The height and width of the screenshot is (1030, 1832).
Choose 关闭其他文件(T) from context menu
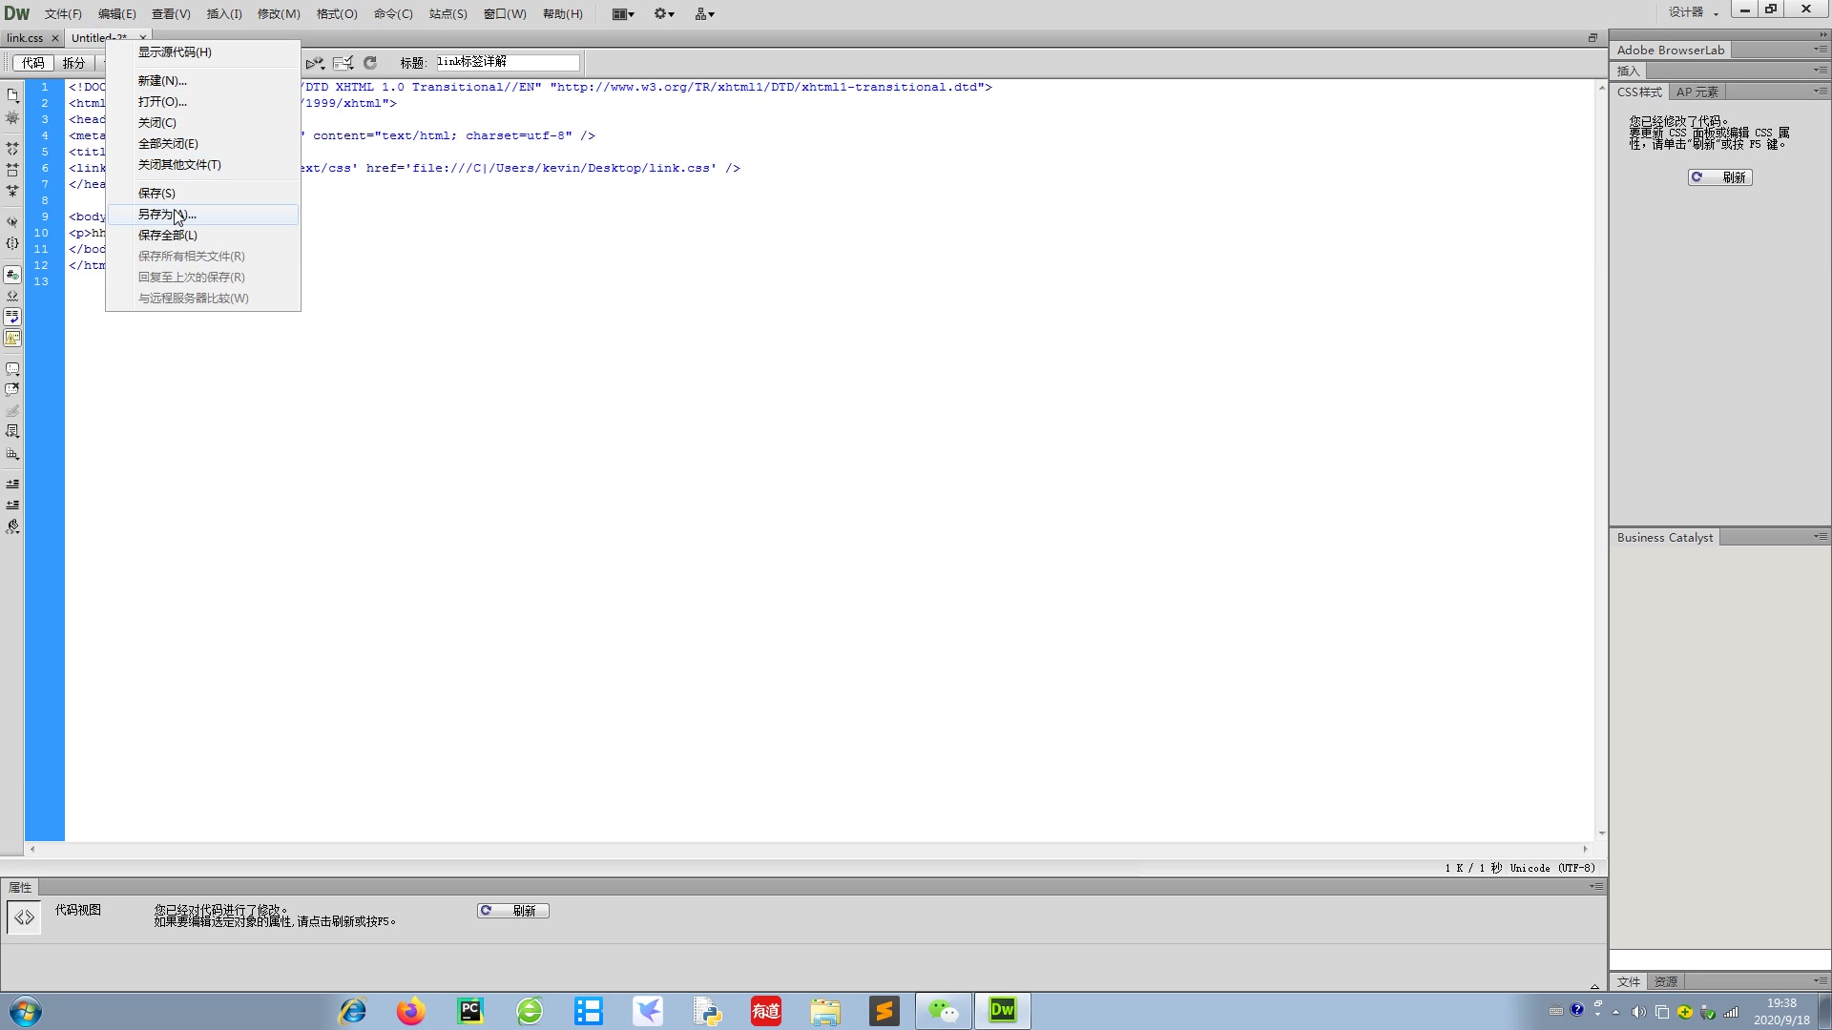coord(203,165)
